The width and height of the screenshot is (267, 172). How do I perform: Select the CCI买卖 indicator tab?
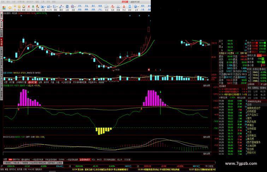(127, 160)
